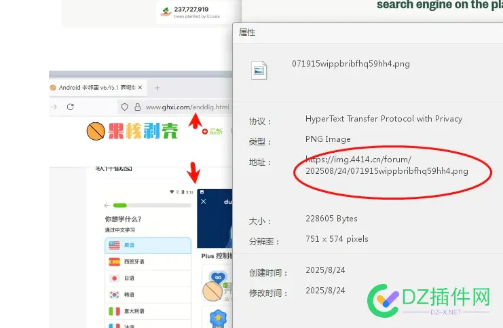Select 西班牙语 language option
Screen dimensions: 503x328
click(148, 261)
